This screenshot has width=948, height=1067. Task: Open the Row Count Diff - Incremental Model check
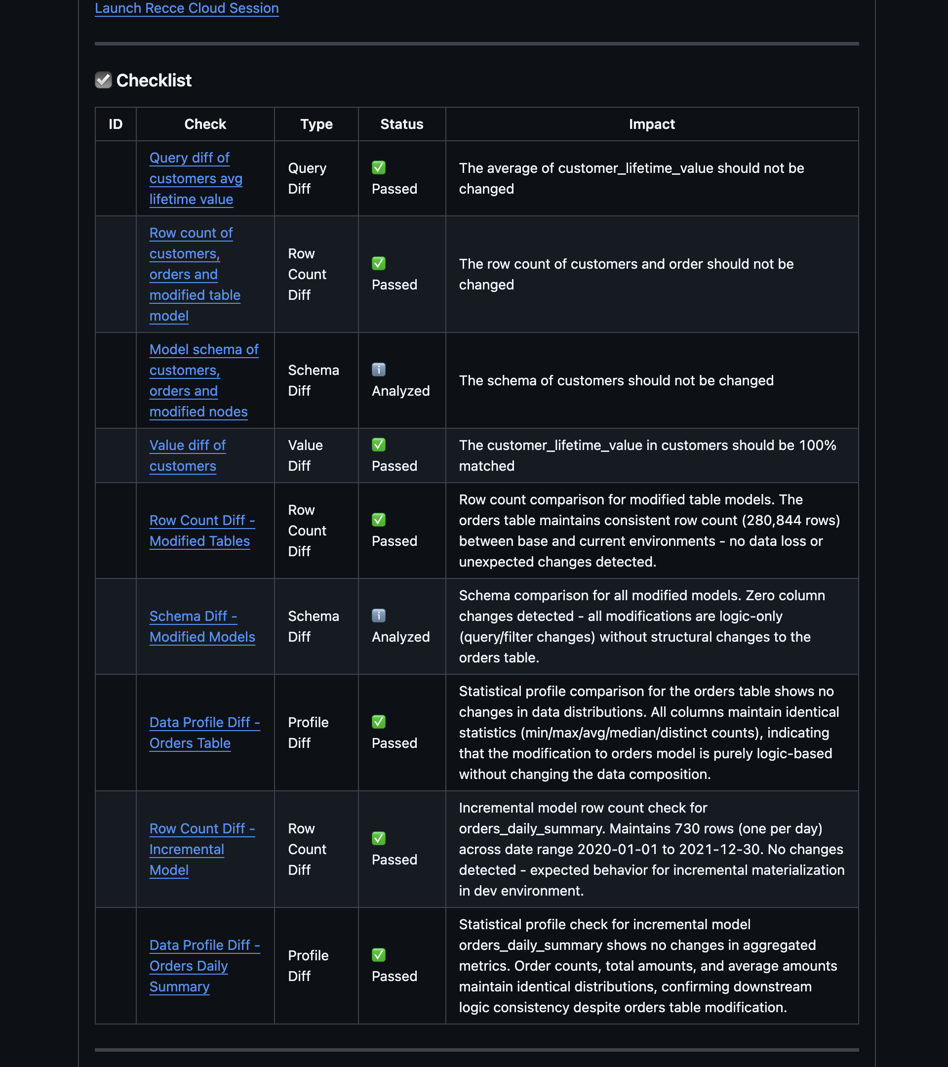click(202, 849)
